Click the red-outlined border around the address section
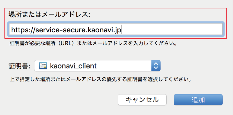 coord(115,8)
